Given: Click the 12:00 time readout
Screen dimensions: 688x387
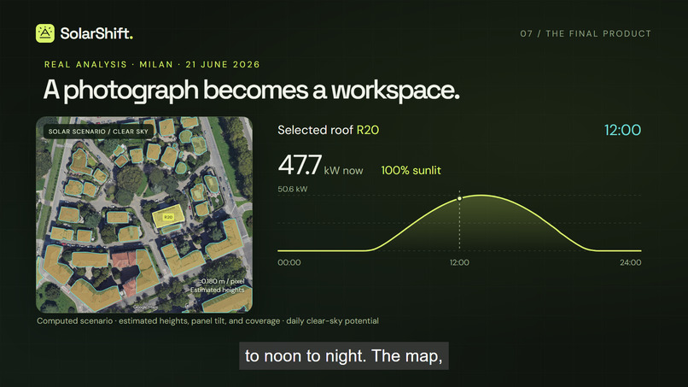Looking at the screenshot, I should point(622,130).
